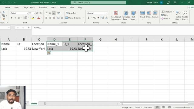Switch to the Formulas tab
The height and width of the screenshot is (109, 194).
43,7
